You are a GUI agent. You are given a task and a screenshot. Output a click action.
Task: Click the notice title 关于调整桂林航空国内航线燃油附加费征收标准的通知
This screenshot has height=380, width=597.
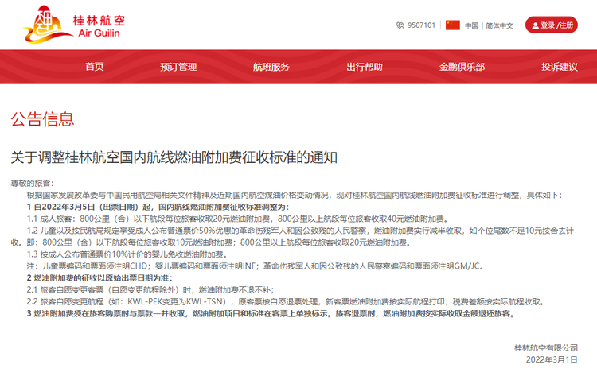[174, 157]
